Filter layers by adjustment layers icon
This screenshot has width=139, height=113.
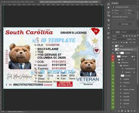(x=126, y=36)
